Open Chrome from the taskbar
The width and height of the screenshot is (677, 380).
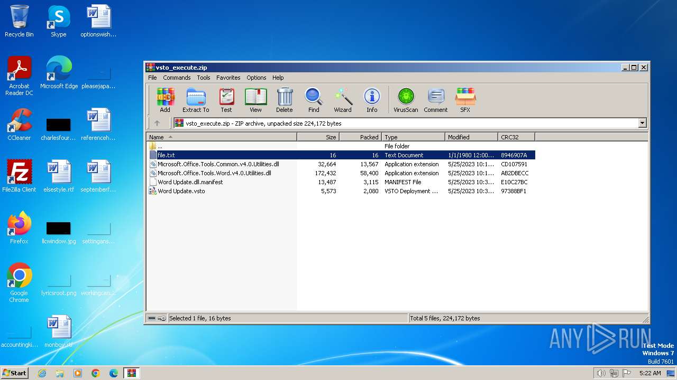pos(95,373)
